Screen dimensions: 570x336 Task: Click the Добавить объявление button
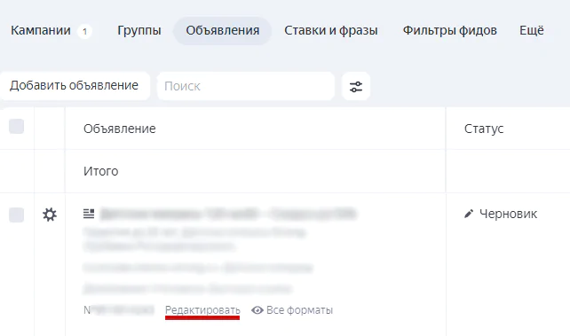coord(75,86)
